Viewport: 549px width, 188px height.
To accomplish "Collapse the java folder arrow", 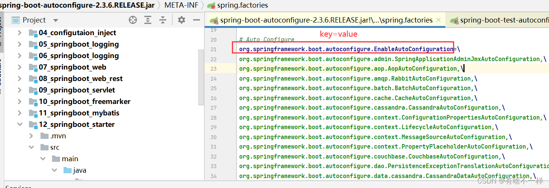I will point(54,170).
